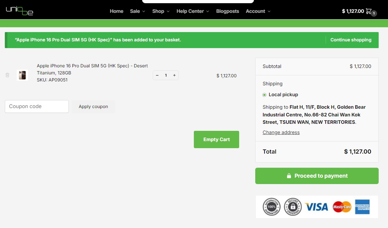Click the added-to-basket notification message
Screen dimensions: 388x228
pos(98,40)
